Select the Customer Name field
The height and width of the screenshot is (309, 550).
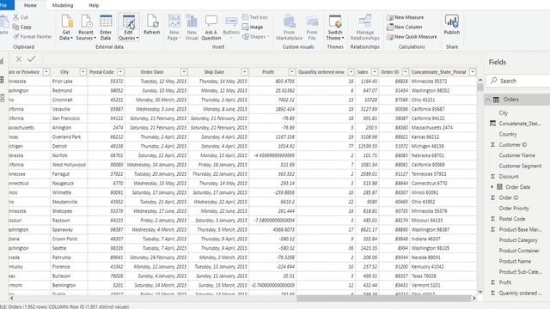(x=517, y=155)
